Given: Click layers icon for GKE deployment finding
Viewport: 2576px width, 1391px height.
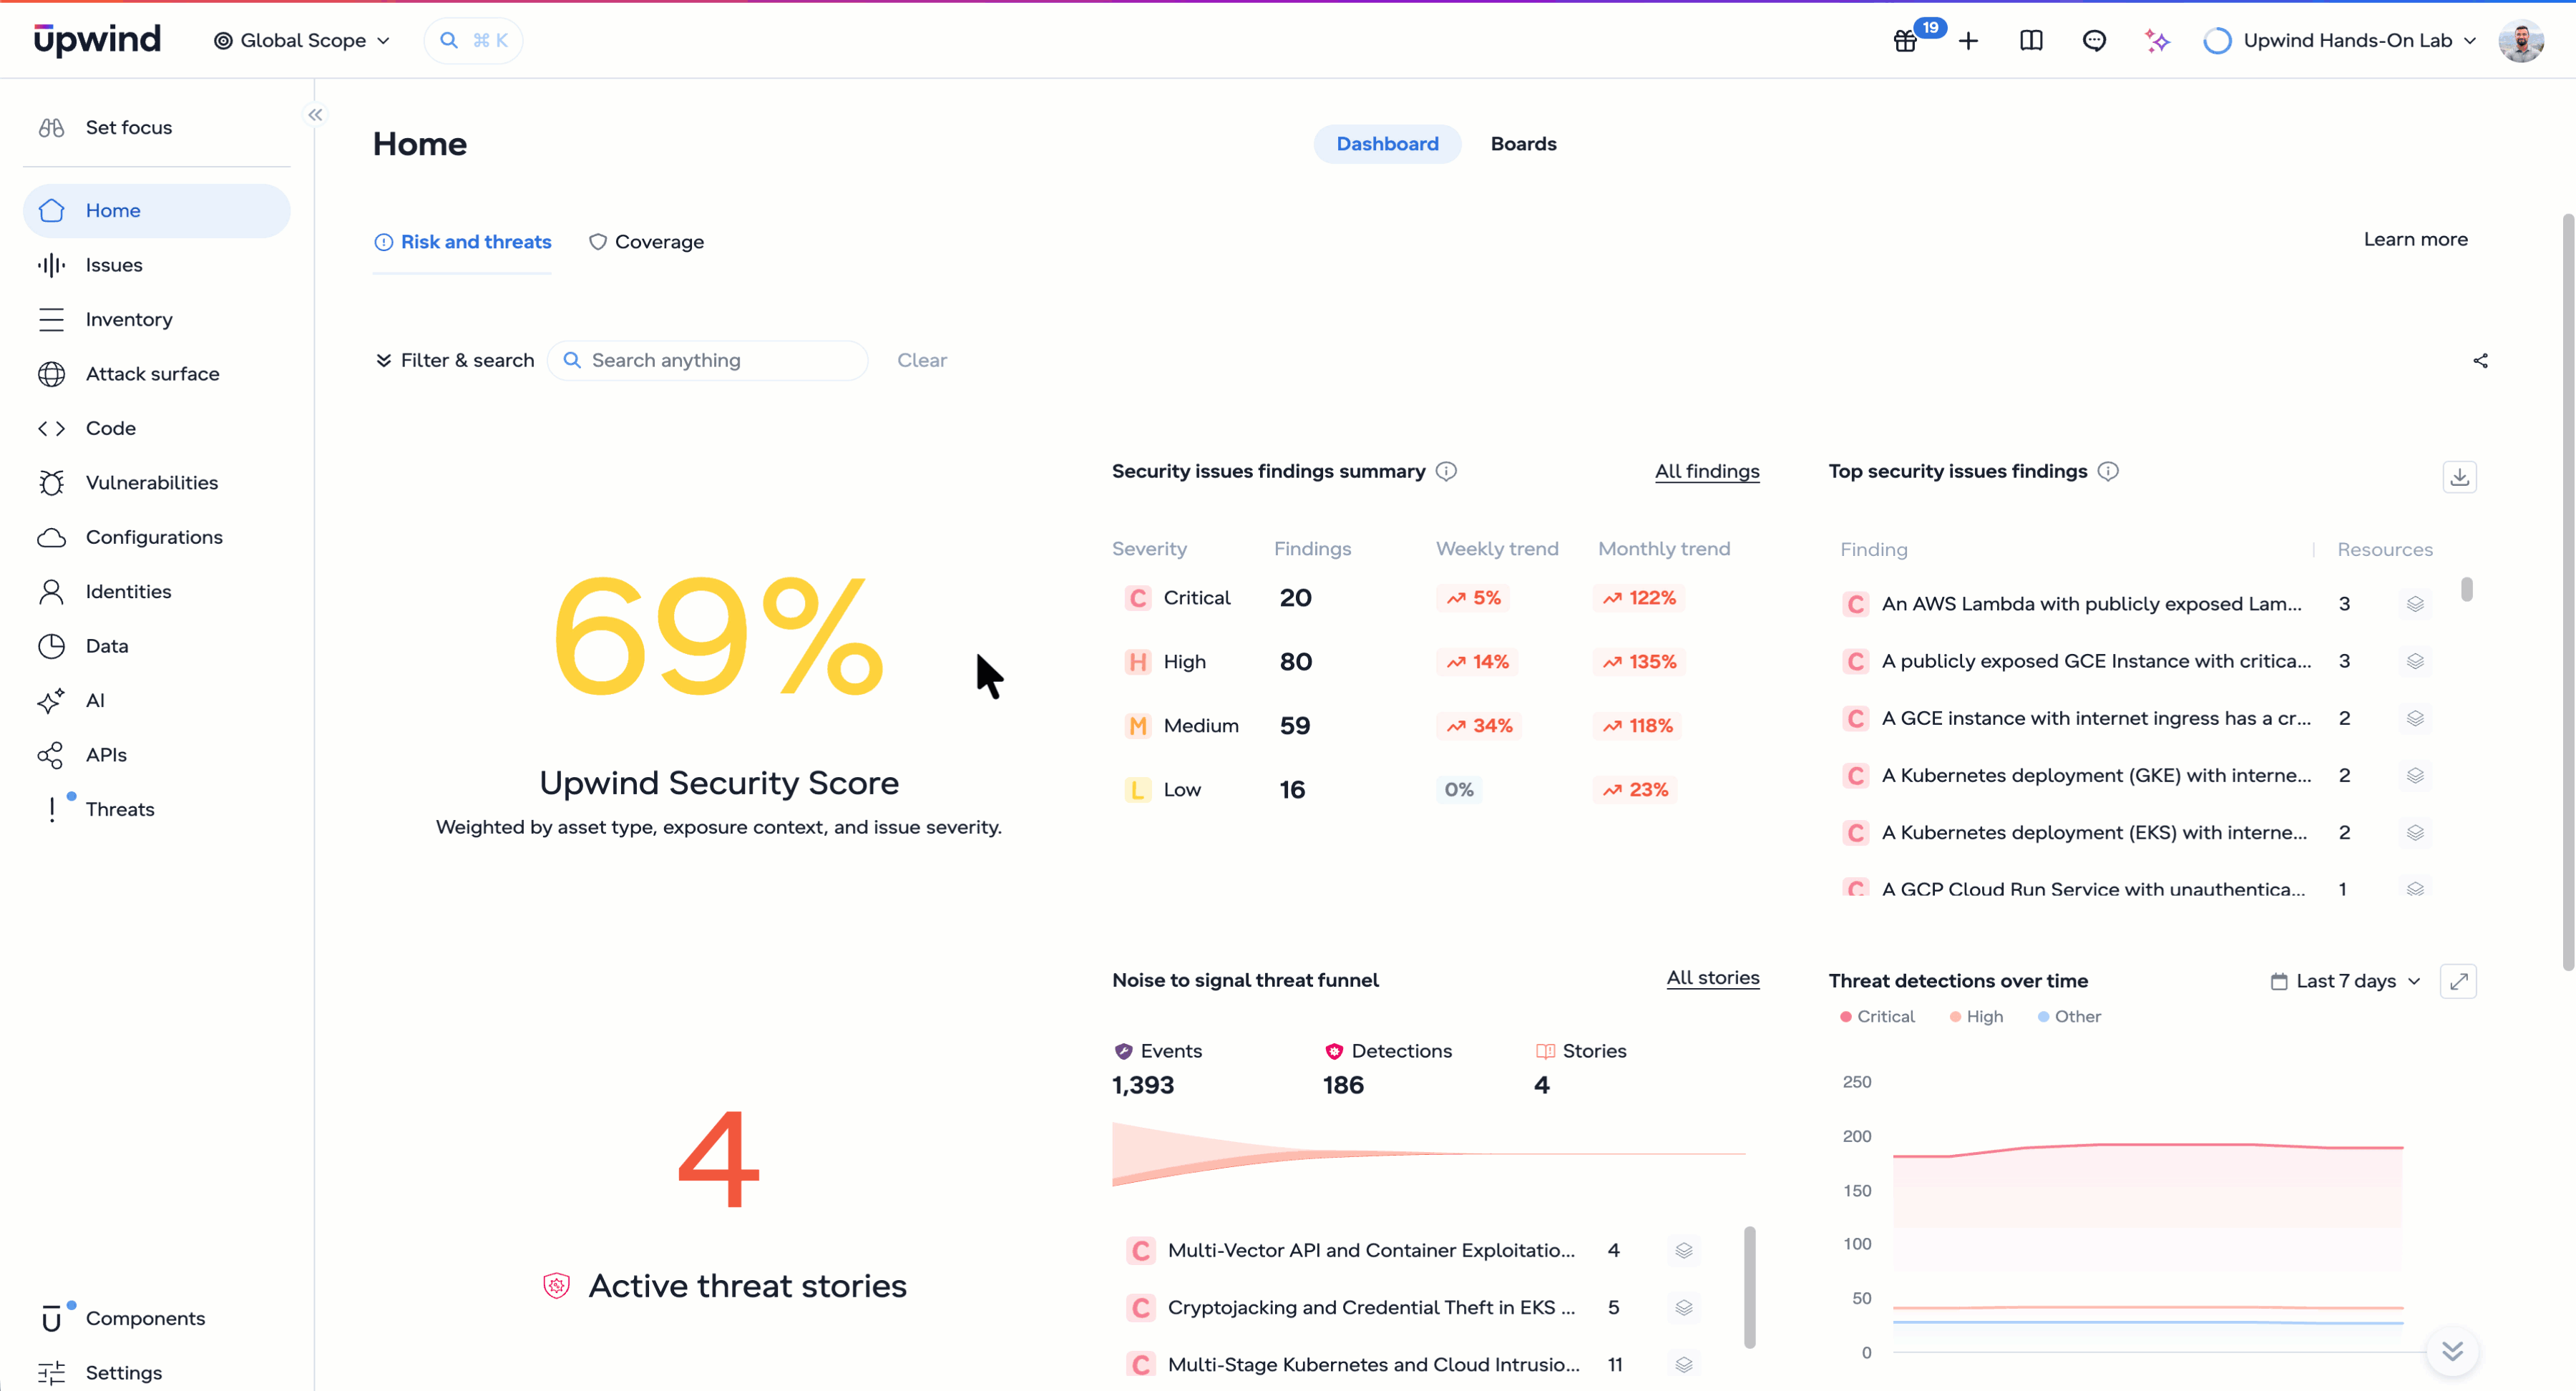Looking at the screenshot, I should pos(2415,775).
